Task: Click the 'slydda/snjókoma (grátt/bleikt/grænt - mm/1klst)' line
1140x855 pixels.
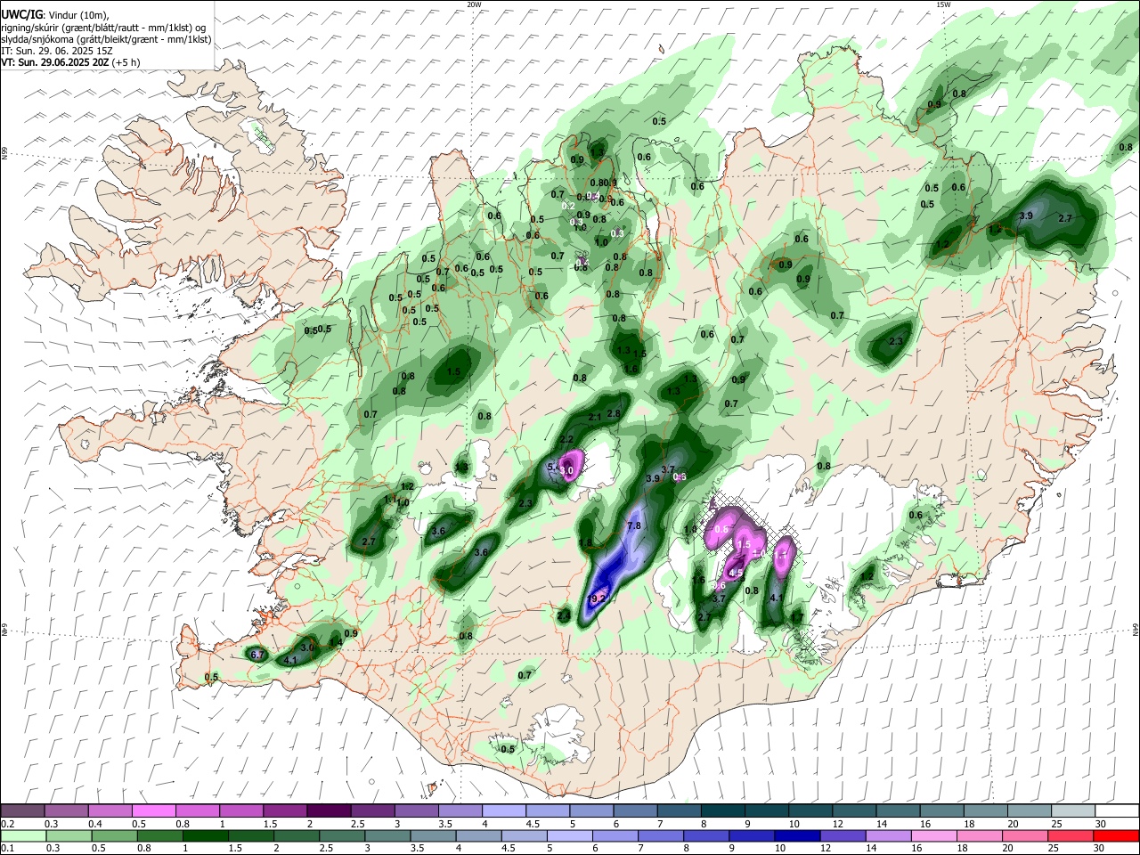Action: pos(106,39)
